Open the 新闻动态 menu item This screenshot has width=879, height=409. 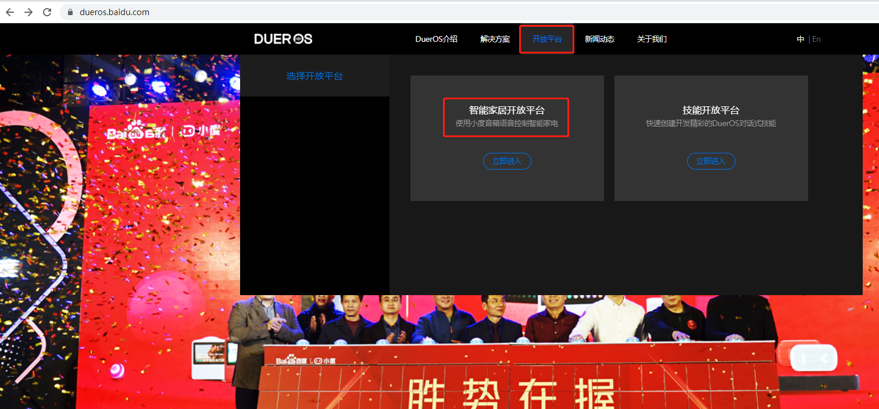[x=599, y=39]
